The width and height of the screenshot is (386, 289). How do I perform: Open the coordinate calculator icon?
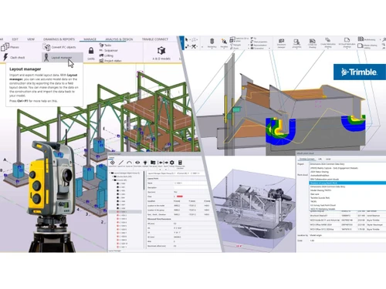180,163
